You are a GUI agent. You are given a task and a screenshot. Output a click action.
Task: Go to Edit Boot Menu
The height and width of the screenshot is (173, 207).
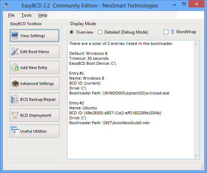34,52
